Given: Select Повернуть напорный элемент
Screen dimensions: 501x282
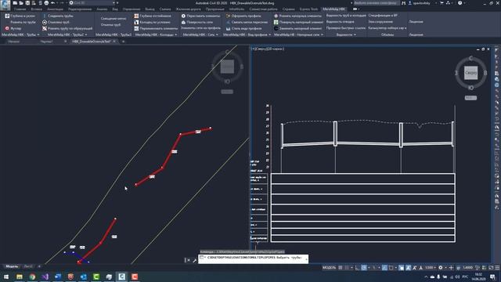Looking at the screenshot, I should pyautogui.click(x=298, y=22).
